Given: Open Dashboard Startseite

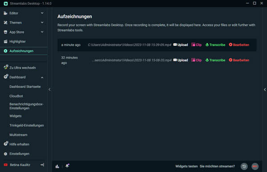Looking at the screenshot, I should 25,87.
